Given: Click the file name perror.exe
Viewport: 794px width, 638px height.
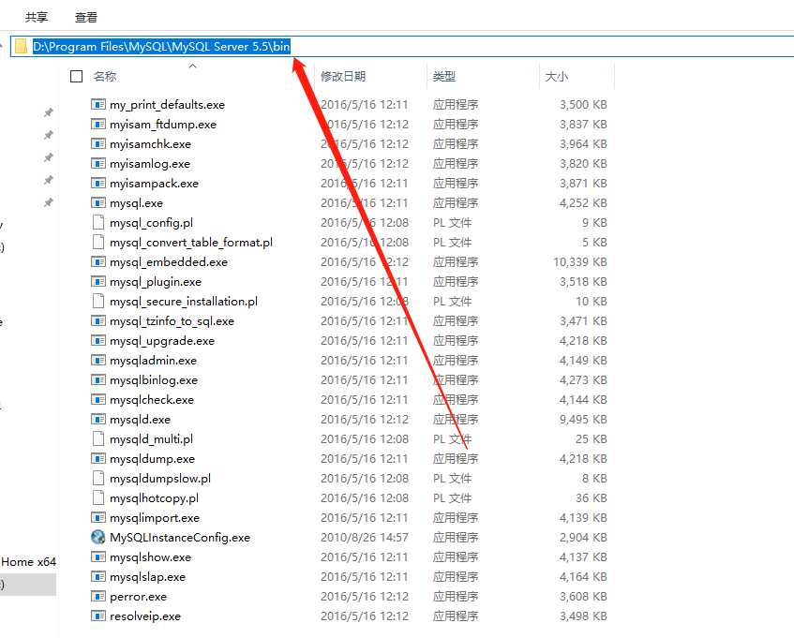Looking at the screenshot, I should (x=138, y=597).
